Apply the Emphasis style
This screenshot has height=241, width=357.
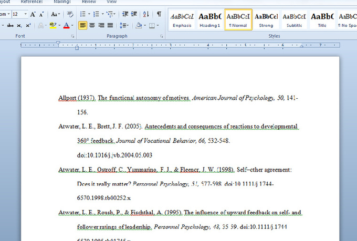click(182, 20)
